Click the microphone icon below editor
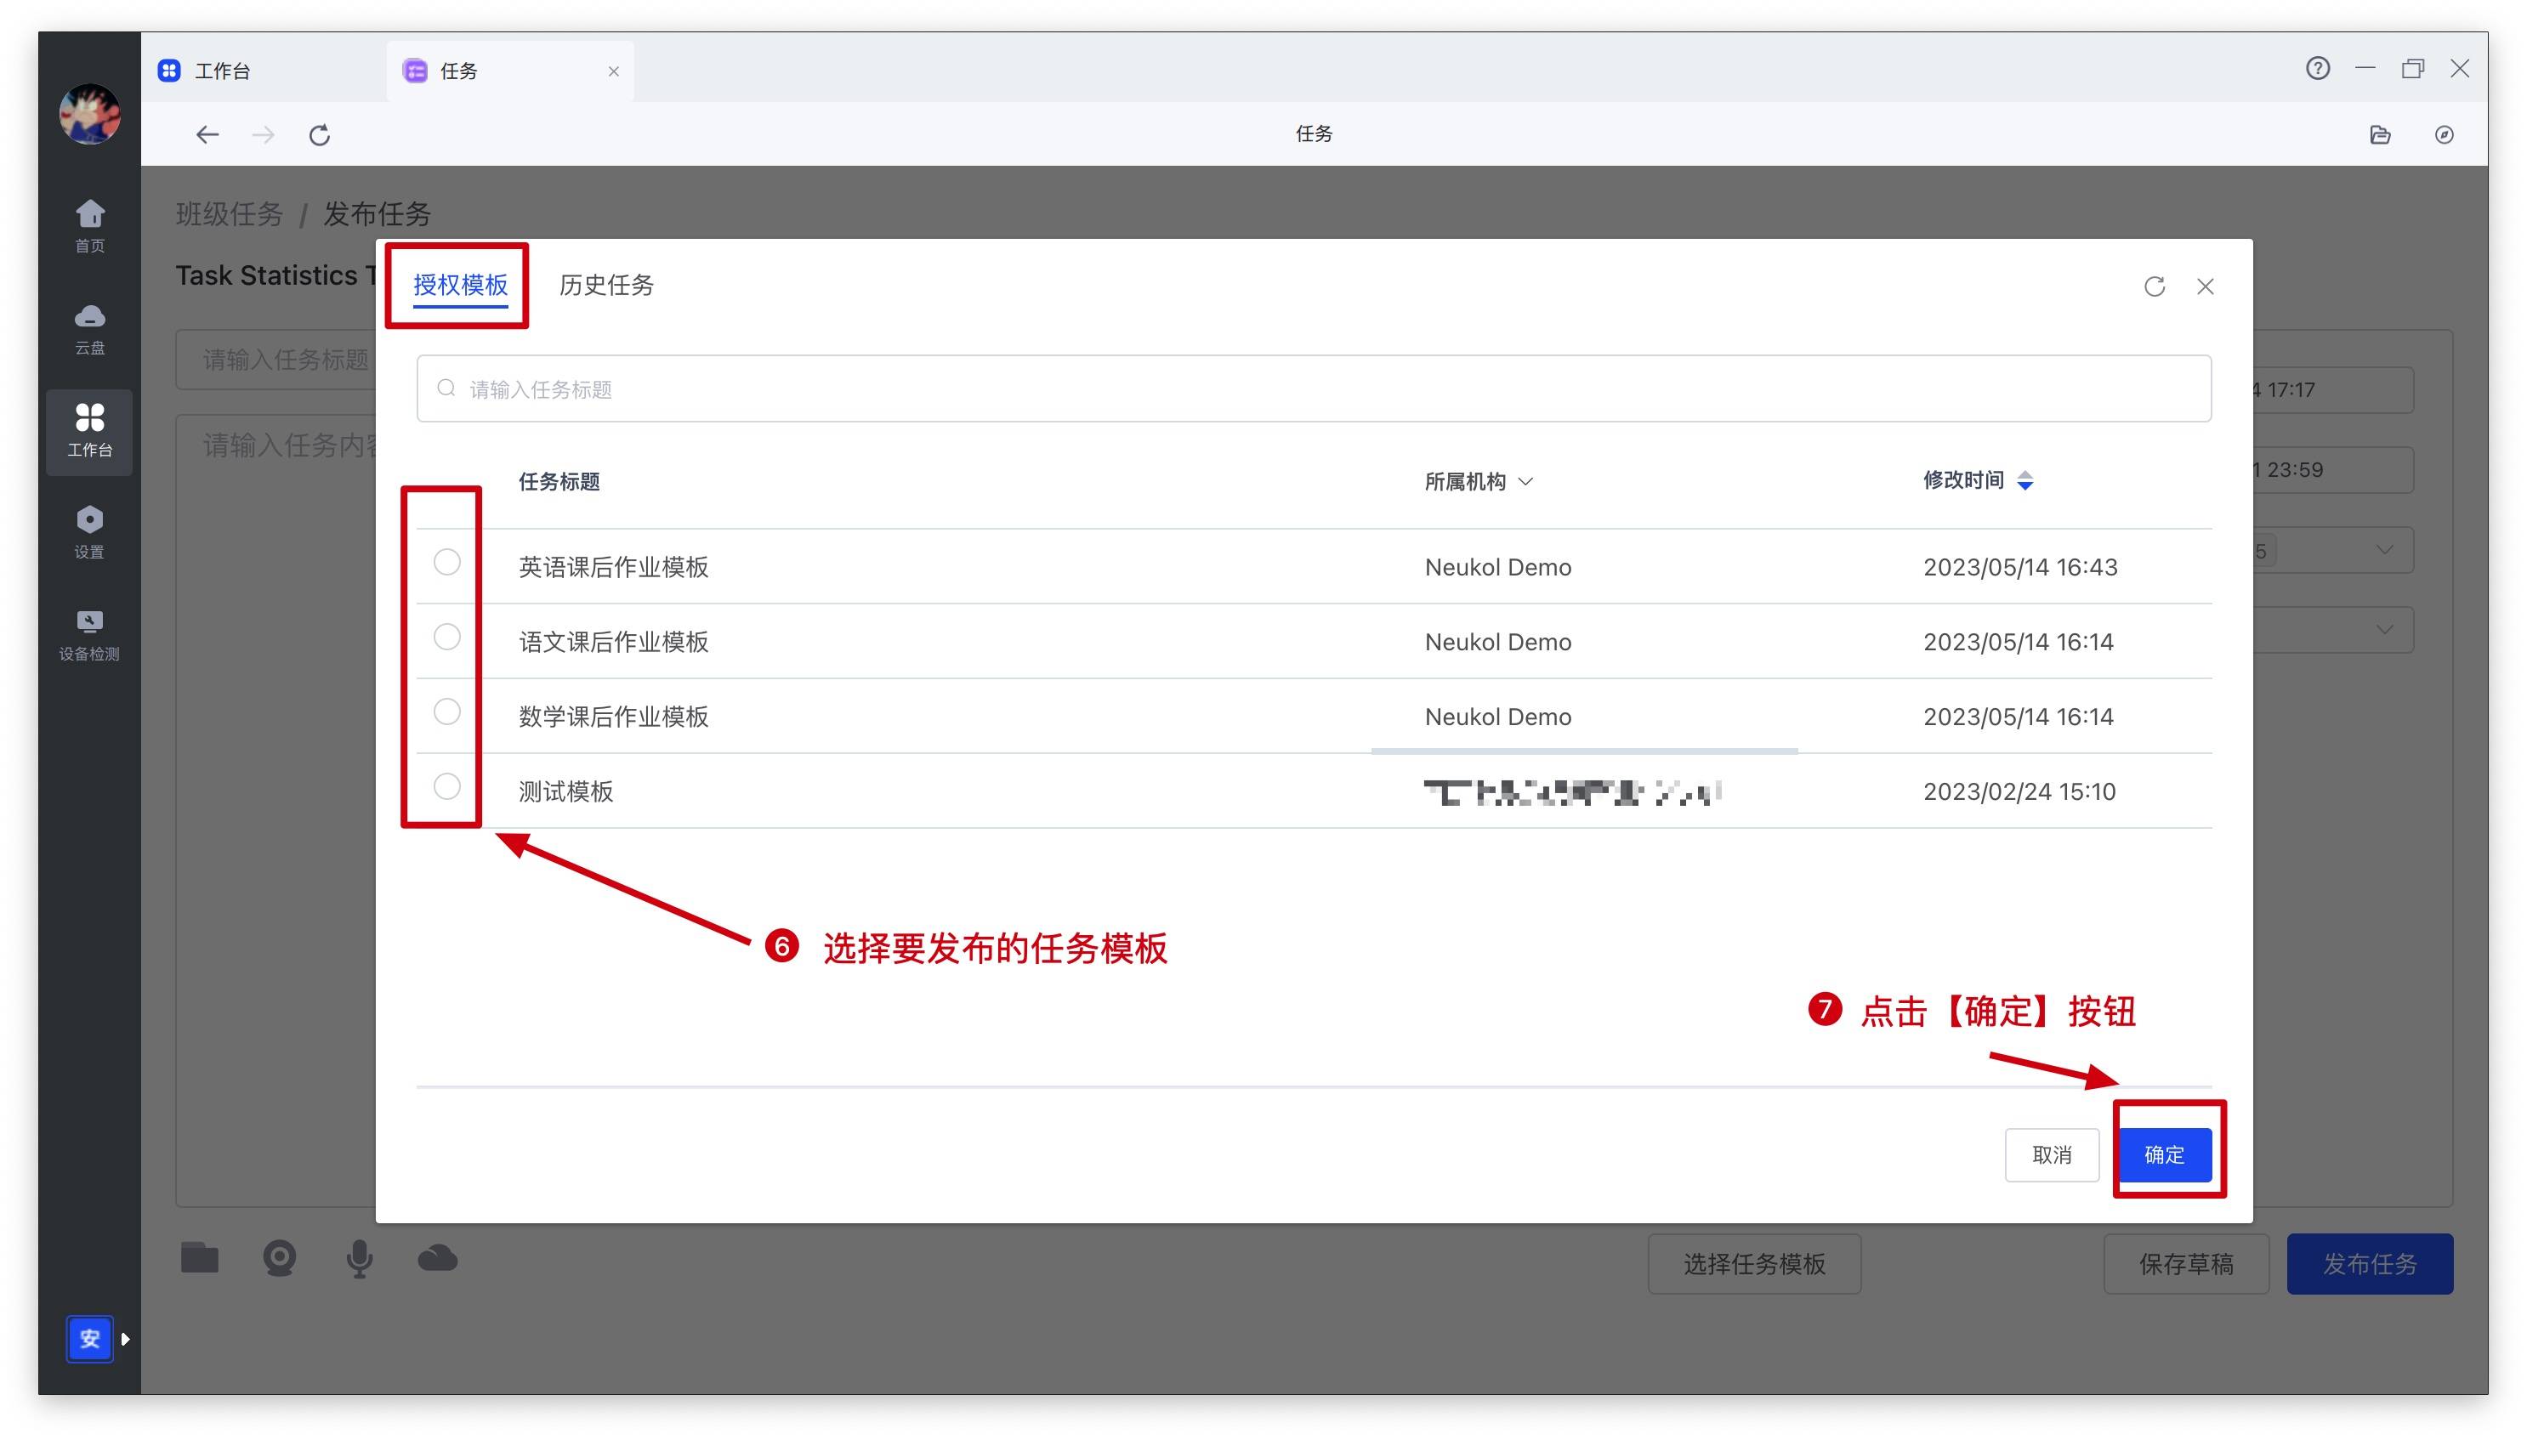The width and height of the screenshot is (2527, 1440). 360,1258
